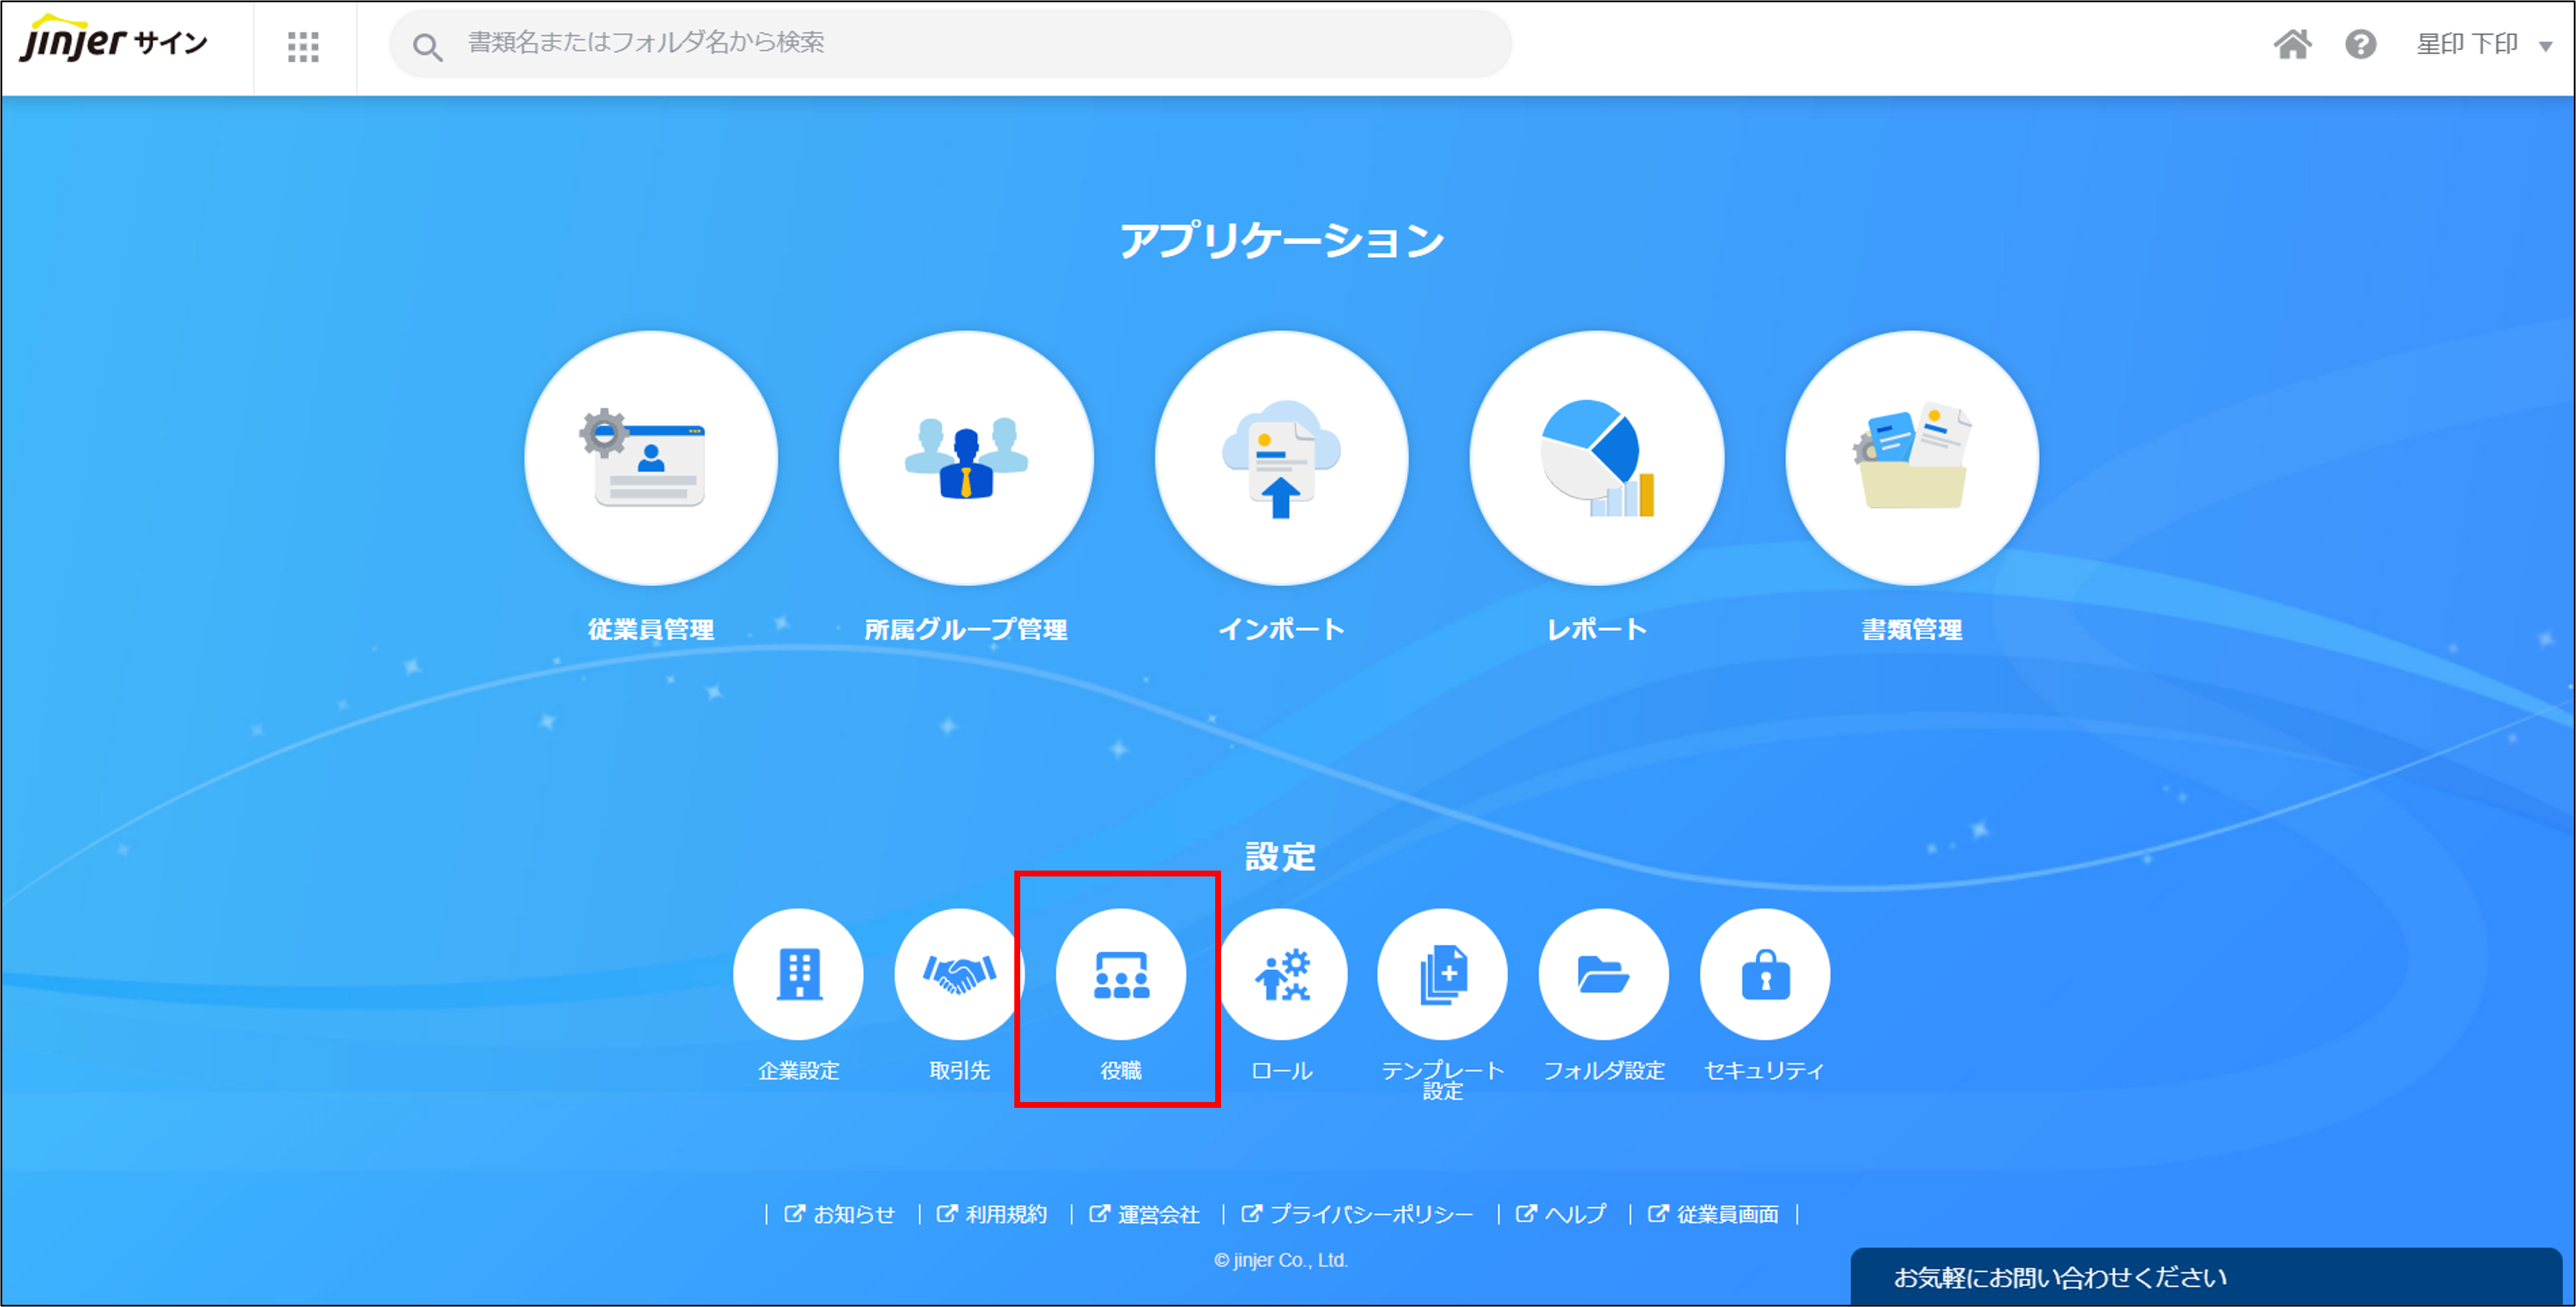2576x1307 pixels.
Task: Open テンプレート設定 template icon
Action: pos(1442,974)
